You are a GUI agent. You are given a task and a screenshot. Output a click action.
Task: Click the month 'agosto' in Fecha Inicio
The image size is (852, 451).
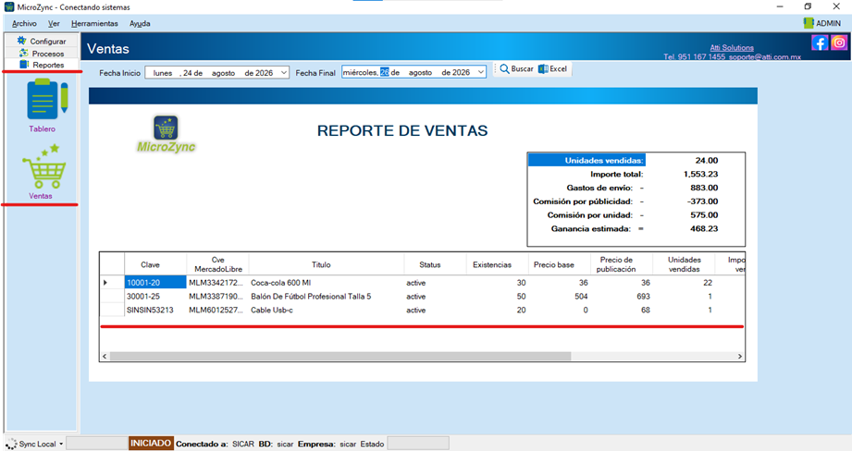(x=223, y=73)
